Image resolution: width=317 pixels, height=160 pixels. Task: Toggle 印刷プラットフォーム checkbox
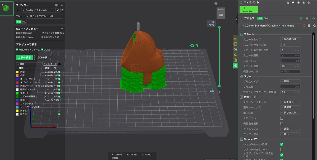[17, 50]
